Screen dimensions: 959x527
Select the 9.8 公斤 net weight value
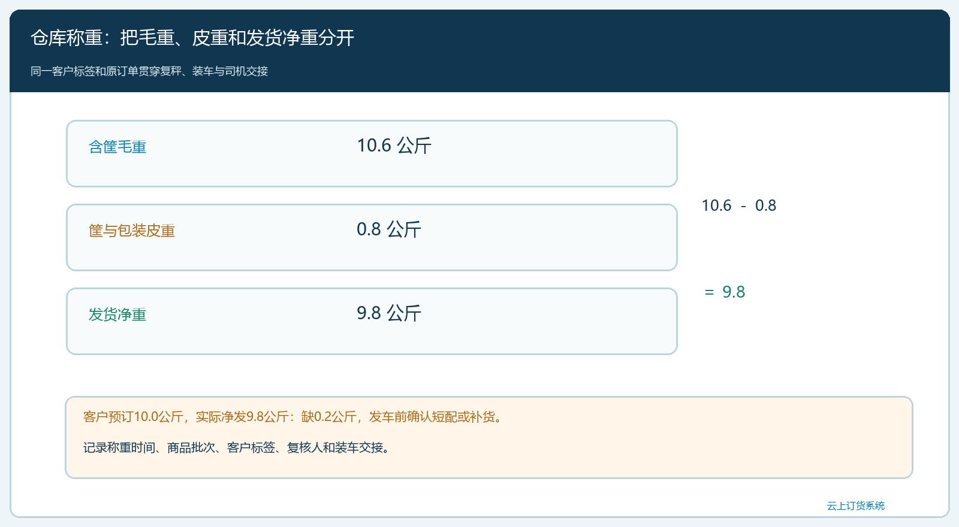(x=389, y=313)
